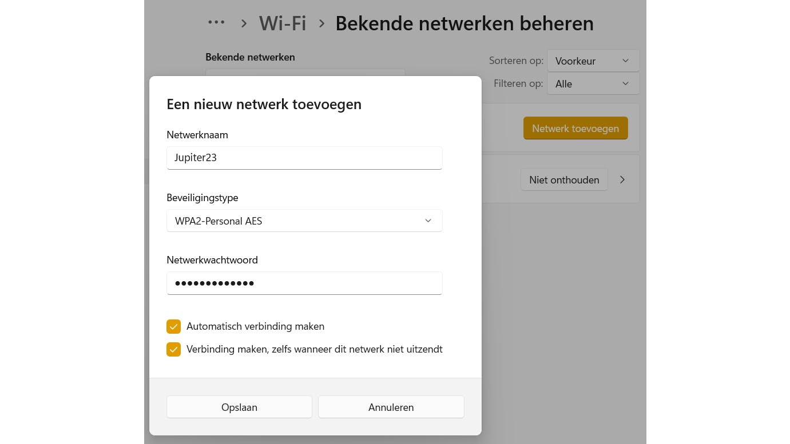Click the chevron between Wi-Fi and page title

[321, 23]
